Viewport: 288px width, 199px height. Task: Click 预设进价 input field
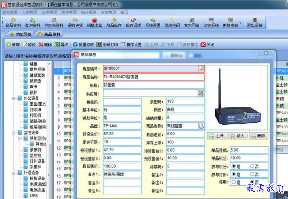coord(122,134)
